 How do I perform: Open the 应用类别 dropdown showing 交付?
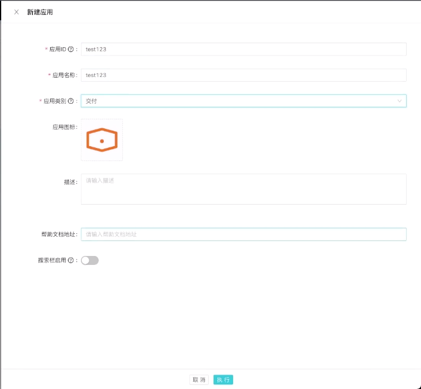pyautogui.click(x=239, y=101)
